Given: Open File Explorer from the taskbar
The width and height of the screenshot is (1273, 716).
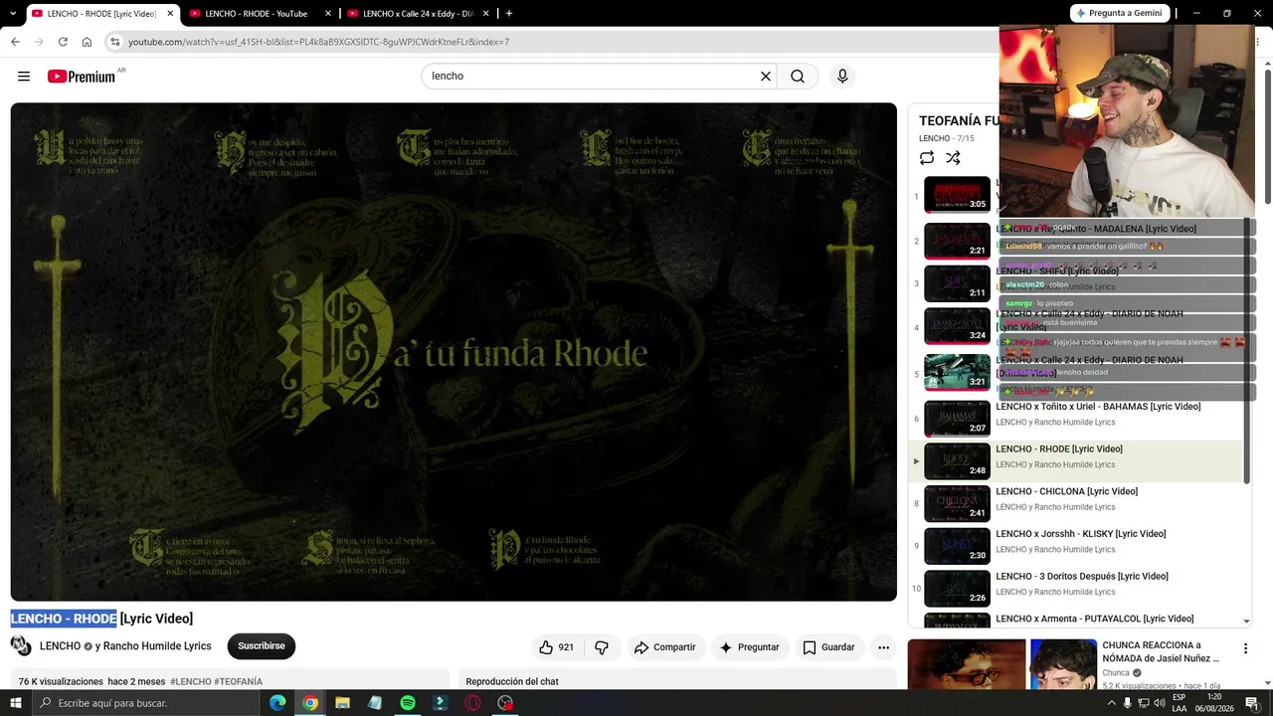Looking at the screenshot, I should click(342, 703).
